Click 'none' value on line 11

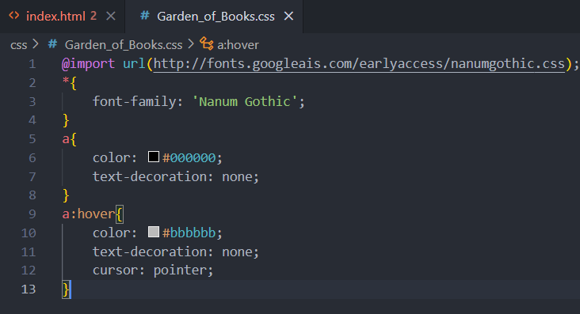pyautogui.click(x=237, y=252)
